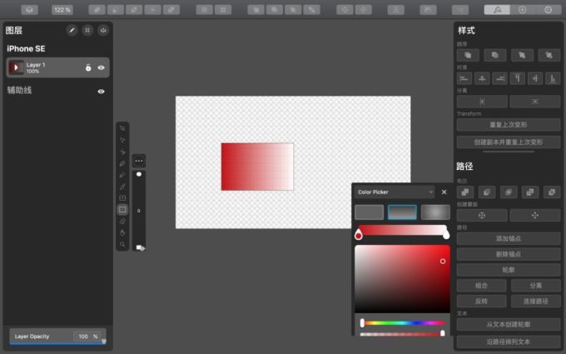
Task: Open the Color Picker mode dropdown
Action: pos(395,192)
